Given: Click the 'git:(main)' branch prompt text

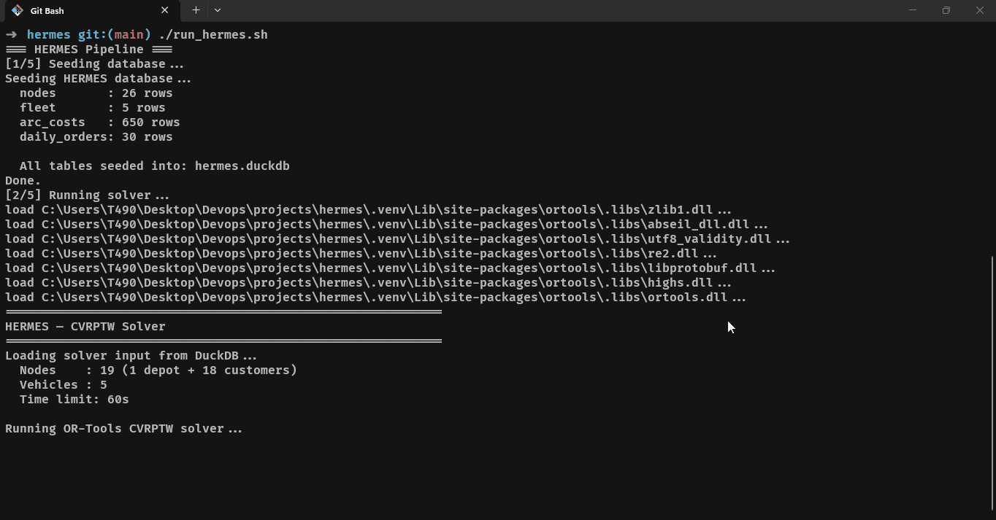Looking at the screenshot, I should tap(114, 35).
